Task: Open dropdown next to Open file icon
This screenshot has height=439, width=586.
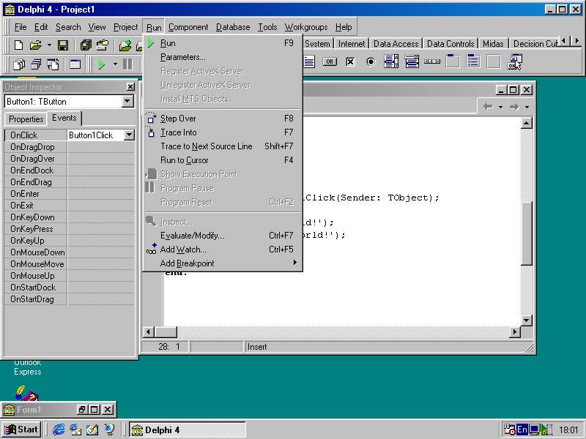Action: click(49, 45)
